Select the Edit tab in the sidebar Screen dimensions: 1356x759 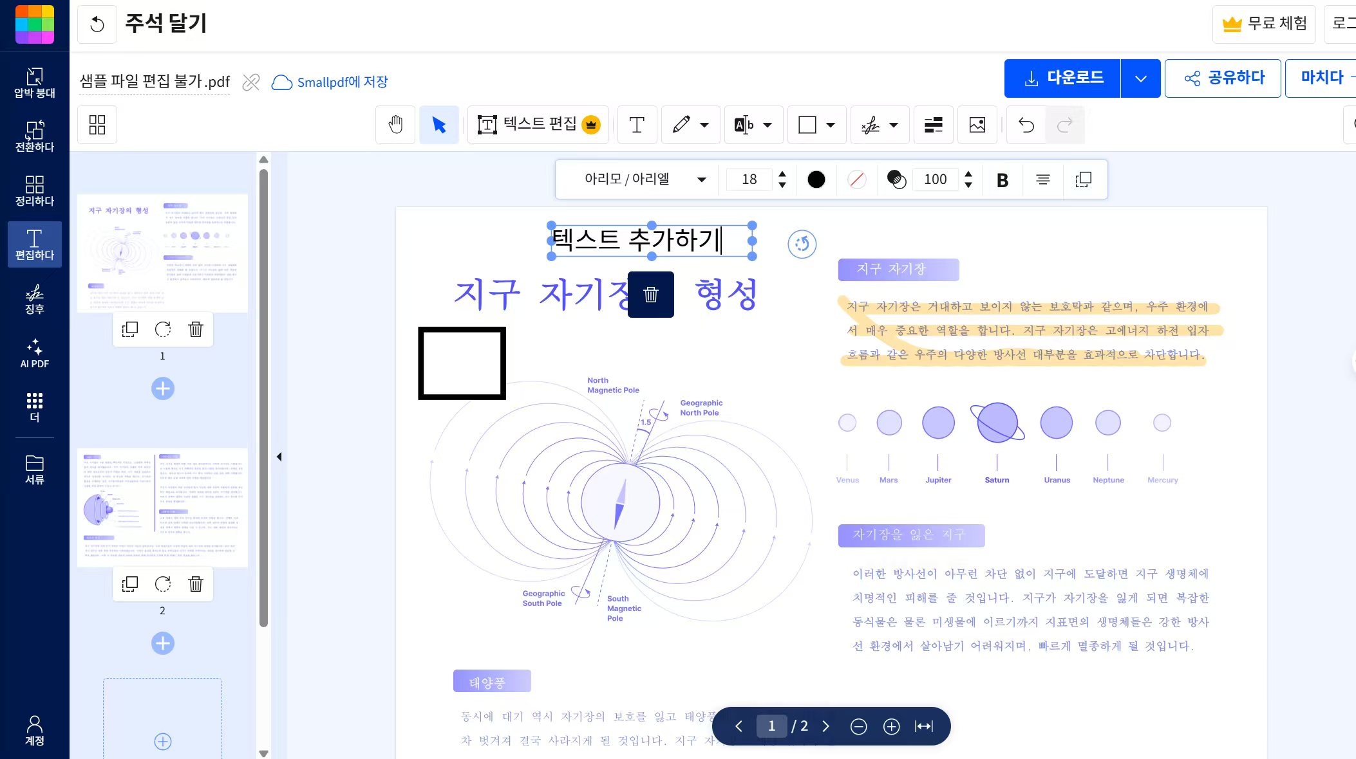coord(35,244)
